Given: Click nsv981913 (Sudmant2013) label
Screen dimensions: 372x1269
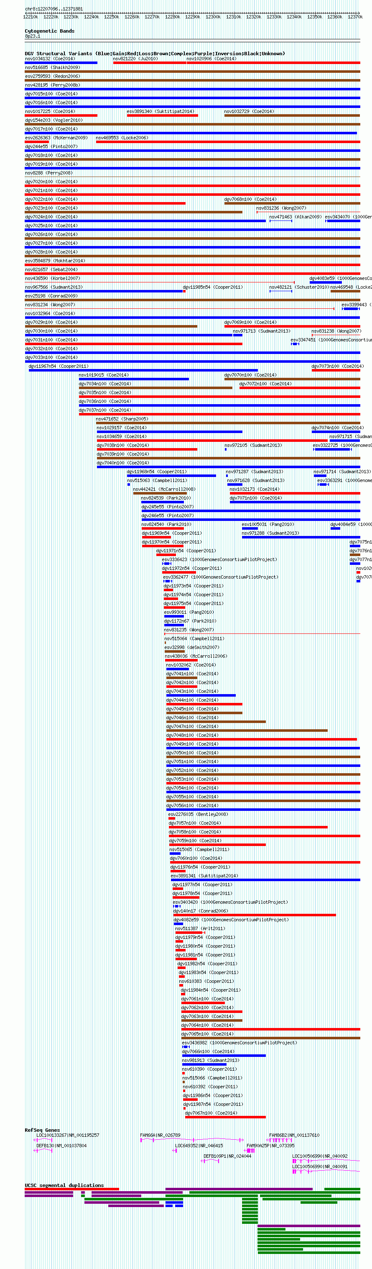Looking at the screenshot, I should tap(211, 1060).
